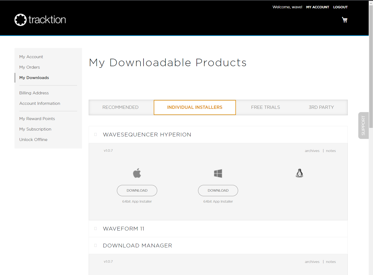This screenshot has width=373, height=275.
Task: Click the Apple macOS icon for Wavesequencer Hyperion
Action: [x=137, y=173]
